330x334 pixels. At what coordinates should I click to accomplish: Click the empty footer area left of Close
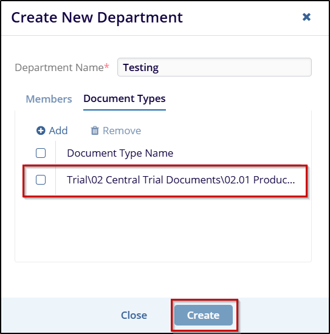point(60,315)
